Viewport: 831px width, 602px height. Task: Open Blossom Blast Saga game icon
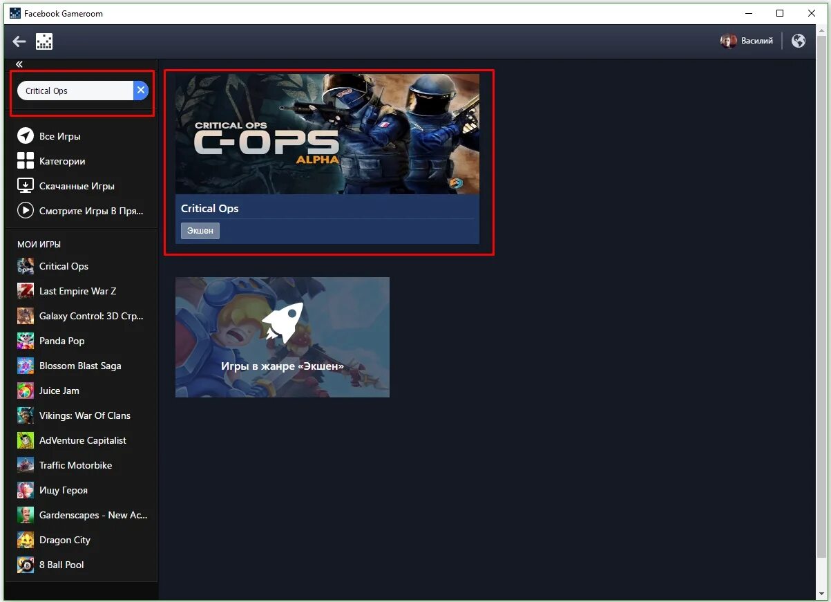tap(26, 366)
